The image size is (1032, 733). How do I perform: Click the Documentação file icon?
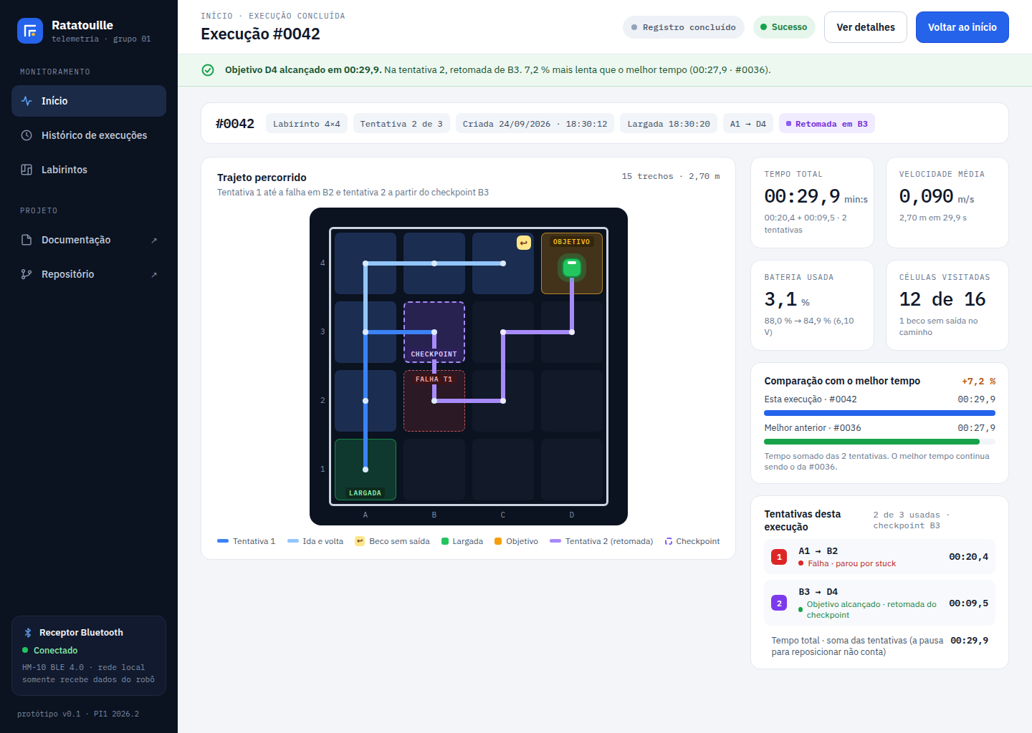27,240
